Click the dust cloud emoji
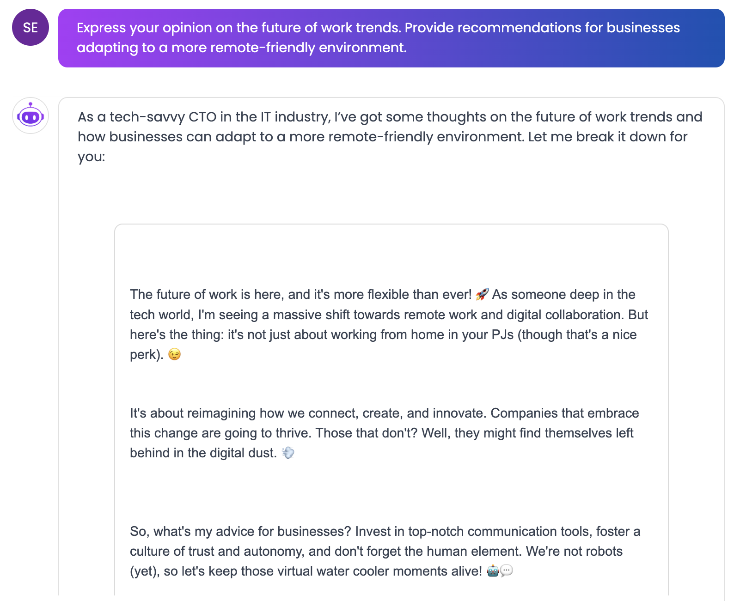 pyautogui.click(x=288, y=453)
